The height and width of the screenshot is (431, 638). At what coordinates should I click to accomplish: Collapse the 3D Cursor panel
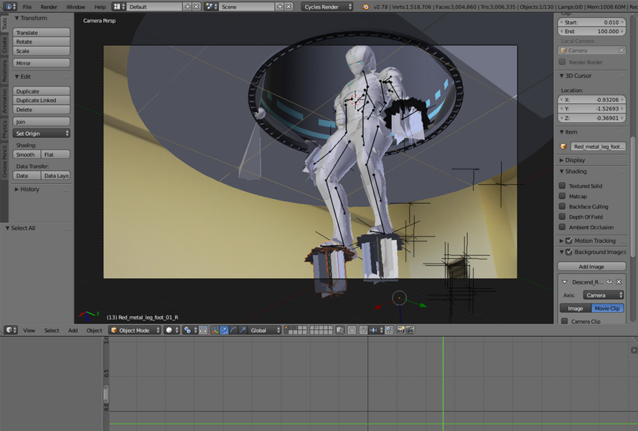point(561,75)
